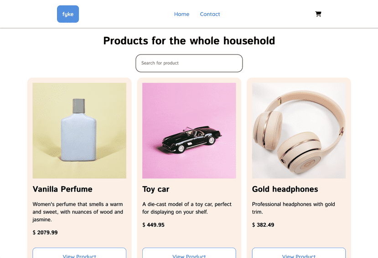
Task: Click the Gold headphones title
Action: [x=285, y=189]
